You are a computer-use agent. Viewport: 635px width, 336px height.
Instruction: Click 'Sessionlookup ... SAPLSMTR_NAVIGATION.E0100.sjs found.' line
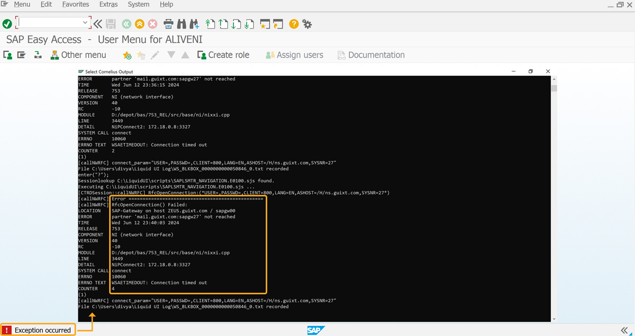(x=176, y=180)
